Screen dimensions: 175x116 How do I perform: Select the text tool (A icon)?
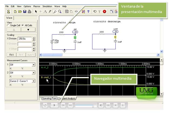[45, 11]
